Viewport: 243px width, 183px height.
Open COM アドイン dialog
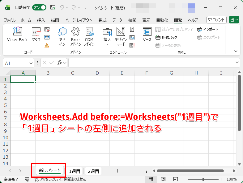(x=89, y=36)
